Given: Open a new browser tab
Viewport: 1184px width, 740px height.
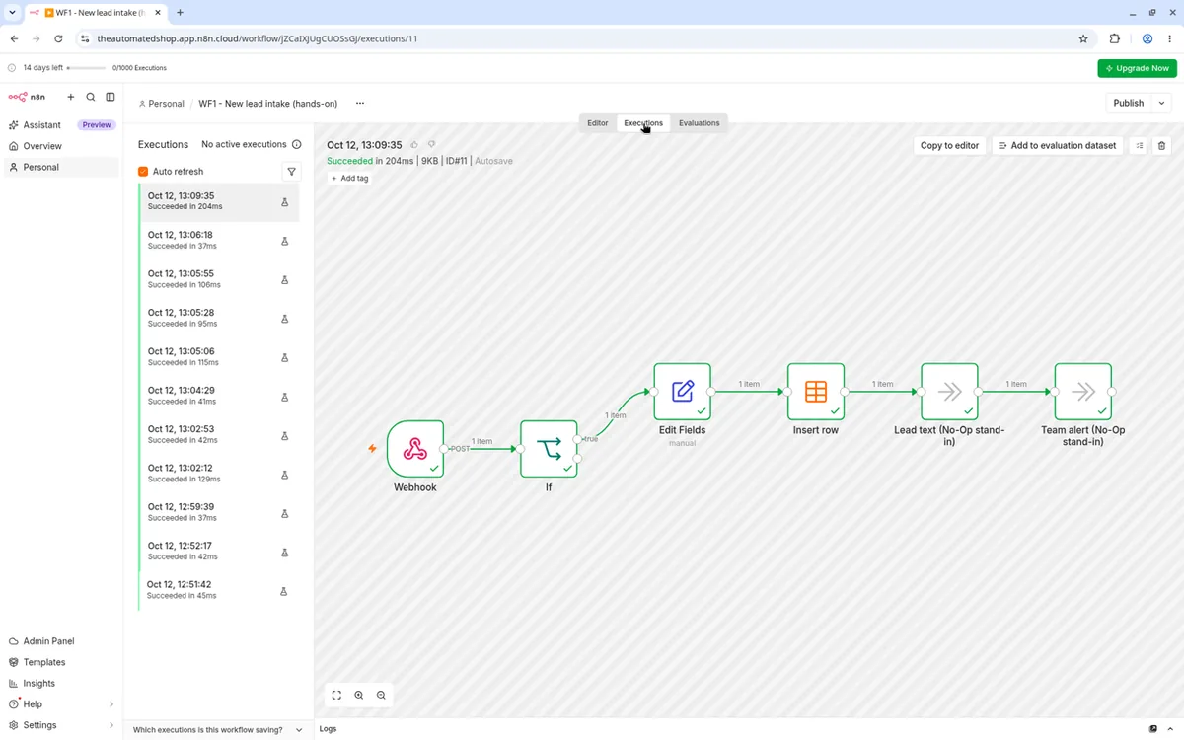Looking at the screenshot, I should tap(180, 12).
